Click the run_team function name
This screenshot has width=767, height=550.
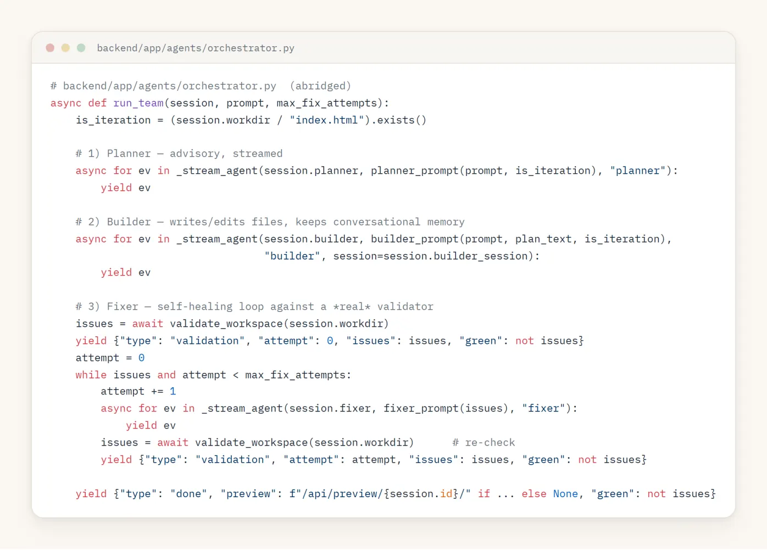tap(138, 103)
